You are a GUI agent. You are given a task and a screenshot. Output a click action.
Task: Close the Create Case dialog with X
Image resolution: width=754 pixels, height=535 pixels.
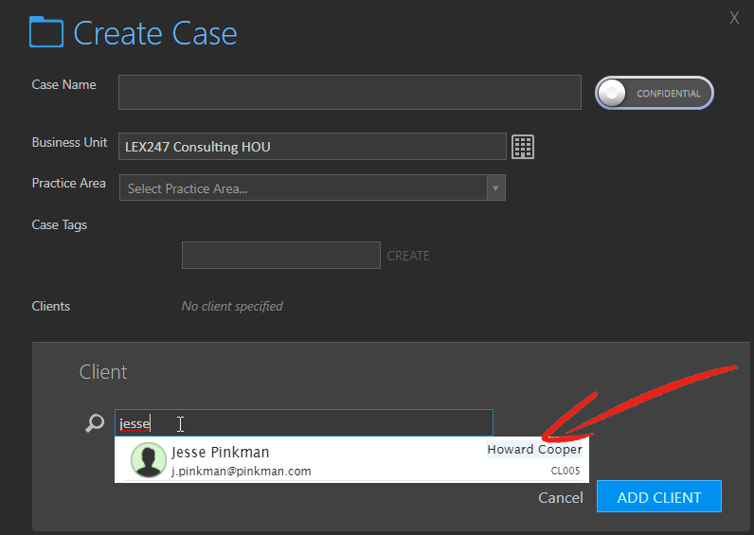click(x=734, y=18)
